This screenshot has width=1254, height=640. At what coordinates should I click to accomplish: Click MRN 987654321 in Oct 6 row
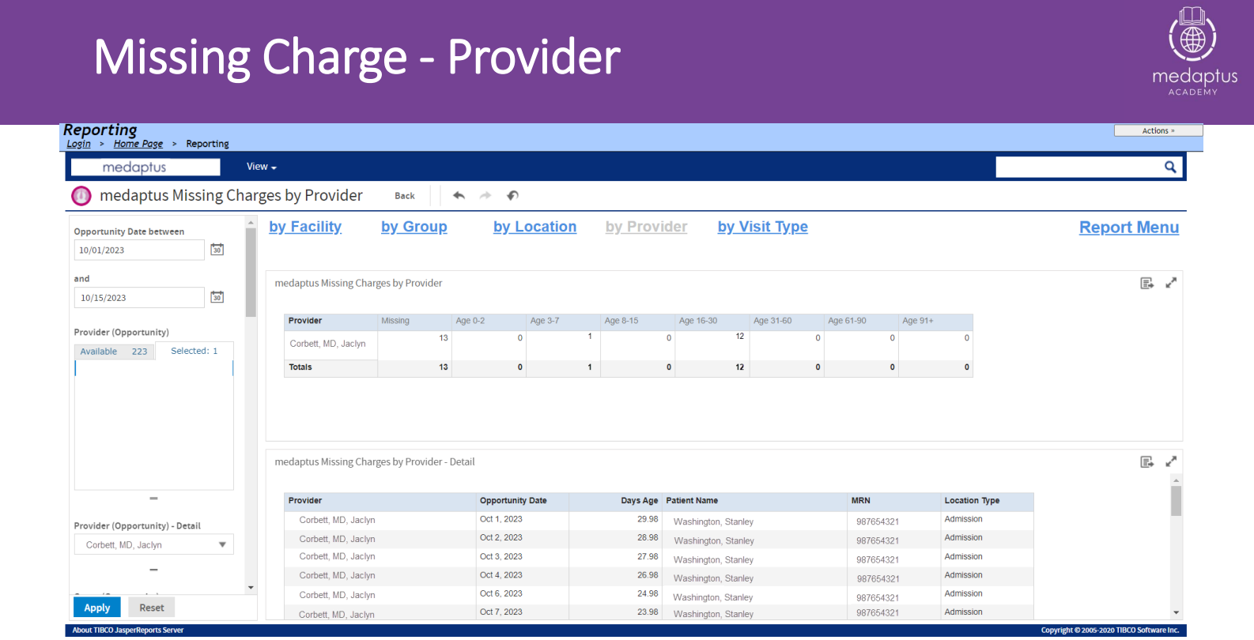pos(878,597)
